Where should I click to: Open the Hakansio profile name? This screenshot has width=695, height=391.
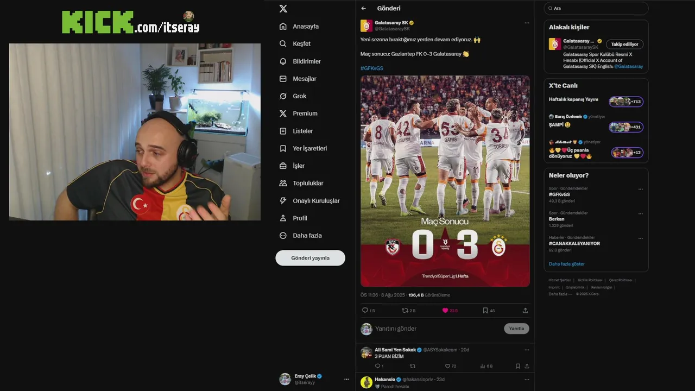tap(385, 379)
